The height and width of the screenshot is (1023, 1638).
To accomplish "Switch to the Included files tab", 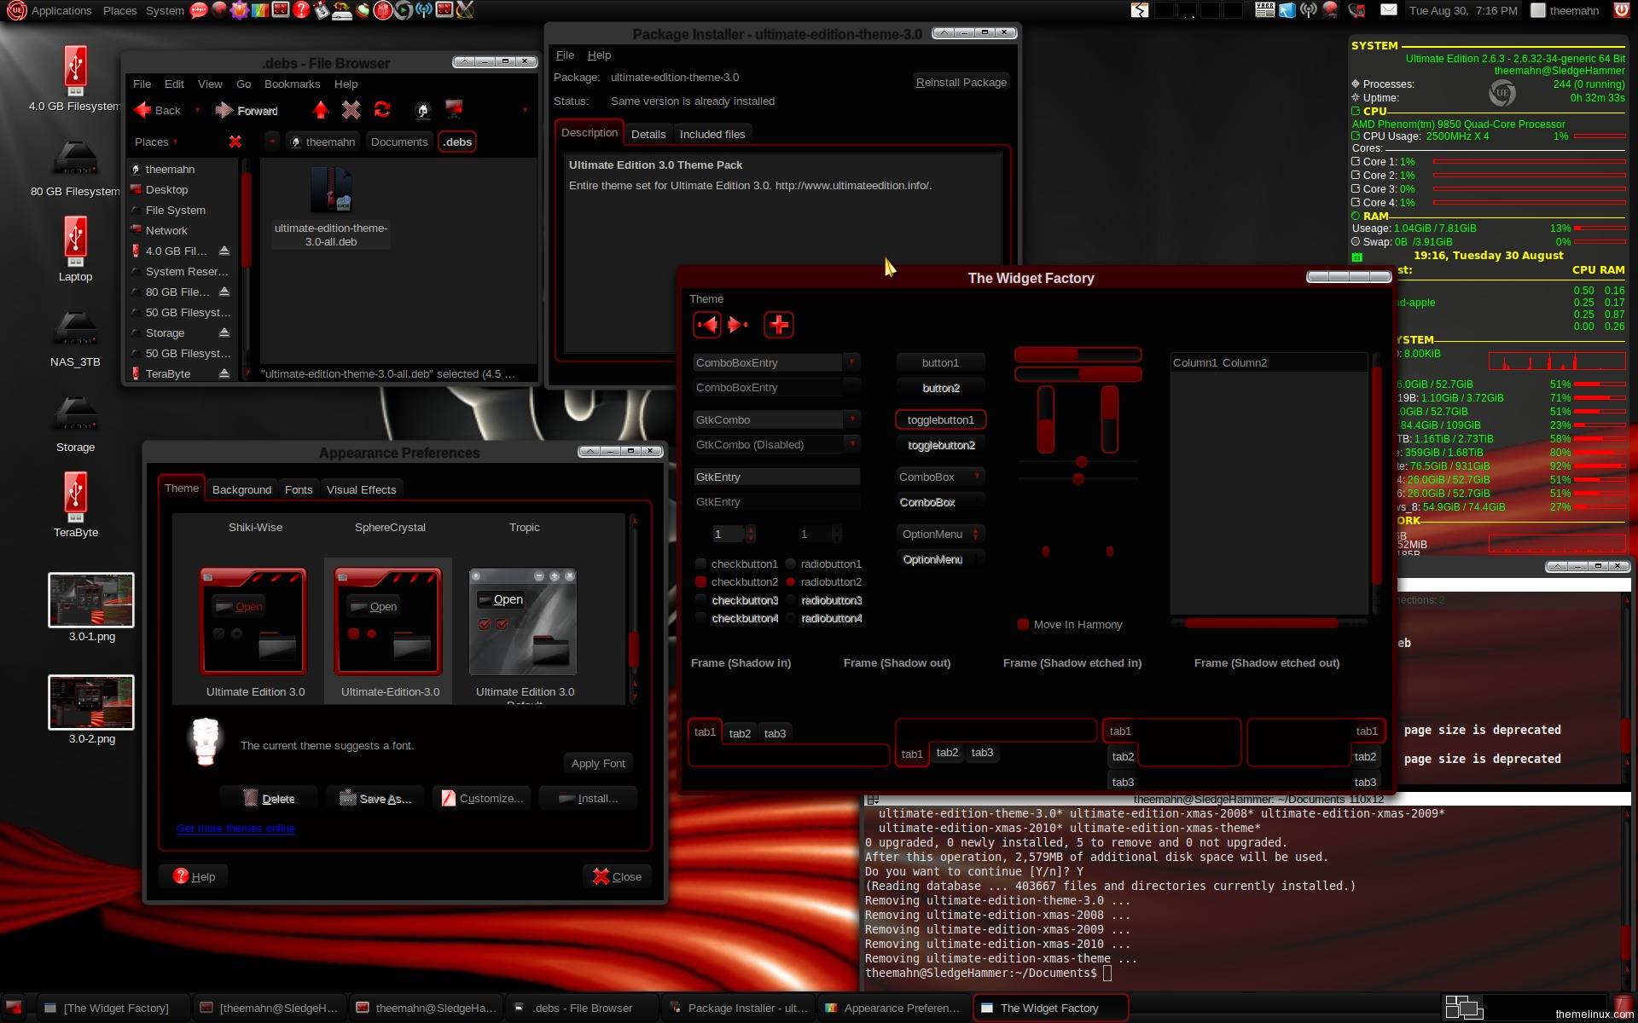I will coord(712,134).
